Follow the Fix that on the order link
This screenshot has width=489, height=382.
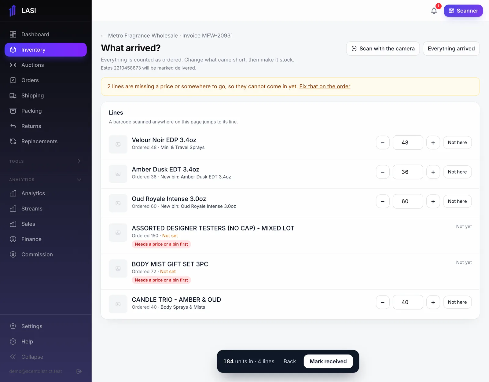(x=325, y=86)
